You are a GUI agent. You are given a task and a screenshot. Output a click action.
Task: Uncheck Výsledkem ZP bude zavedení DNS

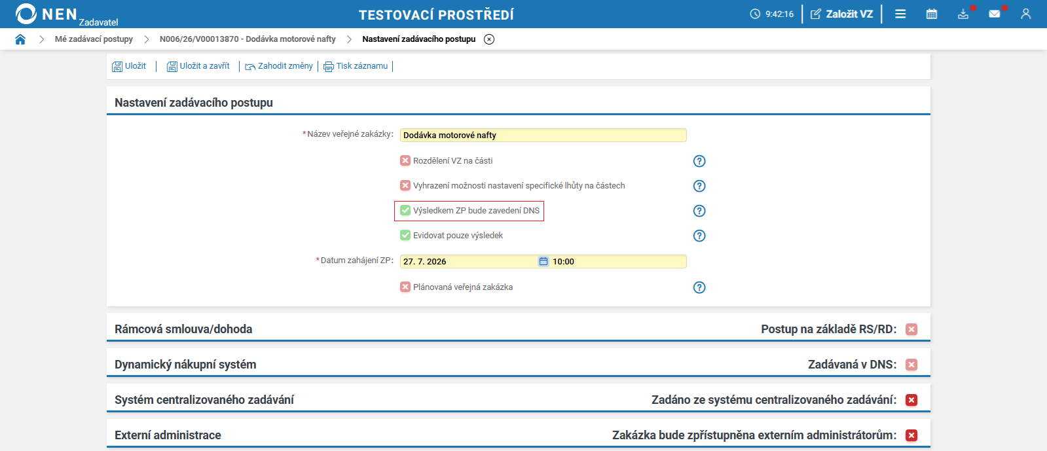click(405, 210)
